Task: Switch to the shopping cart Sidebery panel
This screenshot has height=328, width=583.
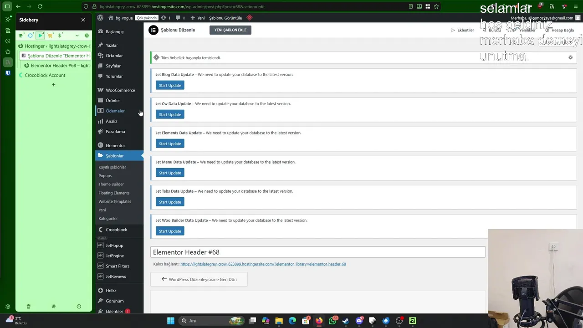Action: pyautogui.click(x=51, y=36)
